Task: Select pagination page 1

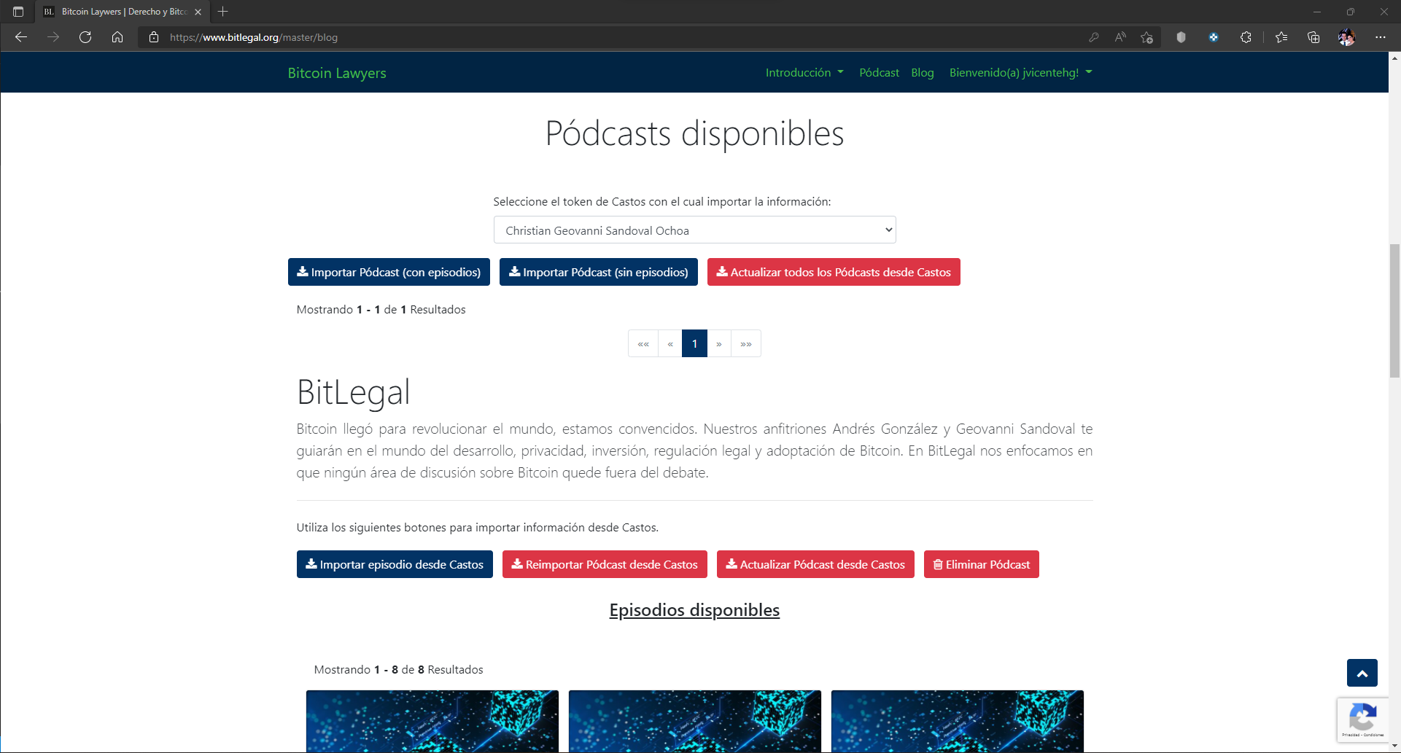Action: coord(694,343)
